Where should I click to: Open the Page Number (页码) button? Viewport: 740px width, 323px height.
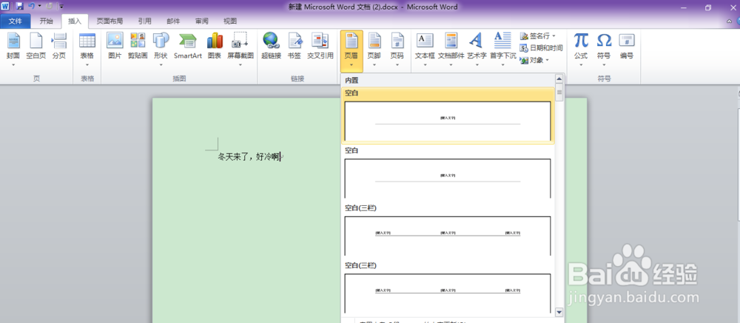[397, 49]
